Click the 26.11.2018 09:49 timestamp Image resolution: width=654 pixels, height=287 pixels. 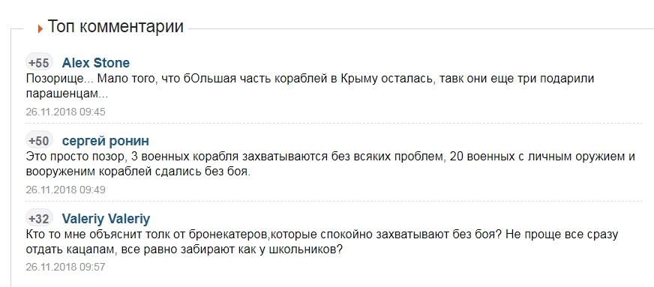tap(65, 190)
